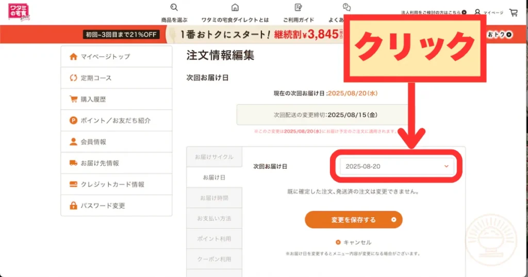The height and width of the screenshot is (277, 528).
Task: Open the 法人利用をご検討の方はこちら link
Action: point(431,12)
